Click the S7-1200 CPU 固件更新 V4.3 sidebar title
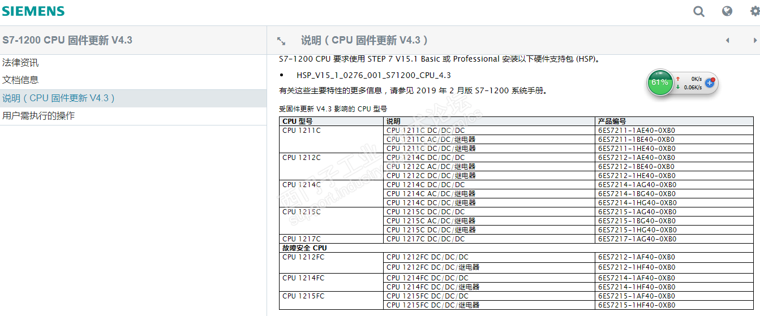This screenshot has width=760, height=316. tap(67, 40)
